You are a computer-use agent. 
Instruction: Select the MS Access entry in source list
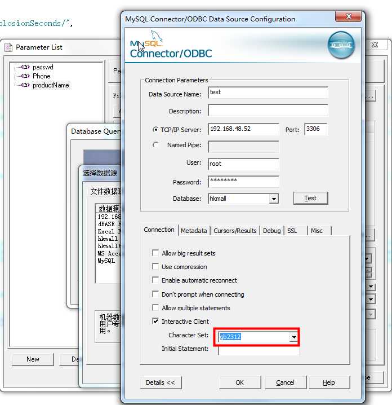[109, 253]
